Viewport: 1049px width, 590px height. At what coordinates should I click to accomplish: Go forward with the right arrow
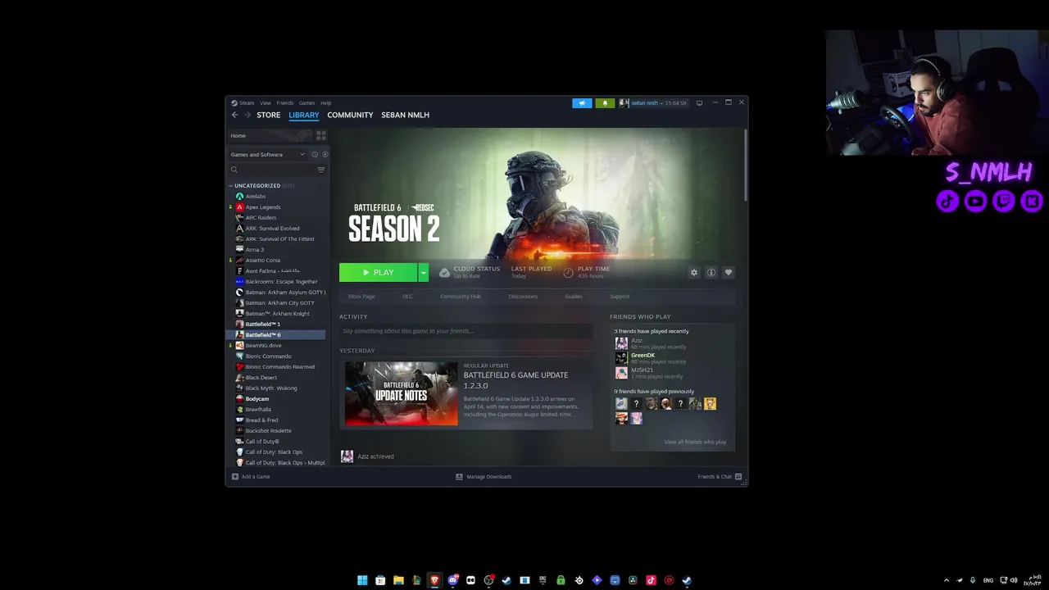[247, 115]
